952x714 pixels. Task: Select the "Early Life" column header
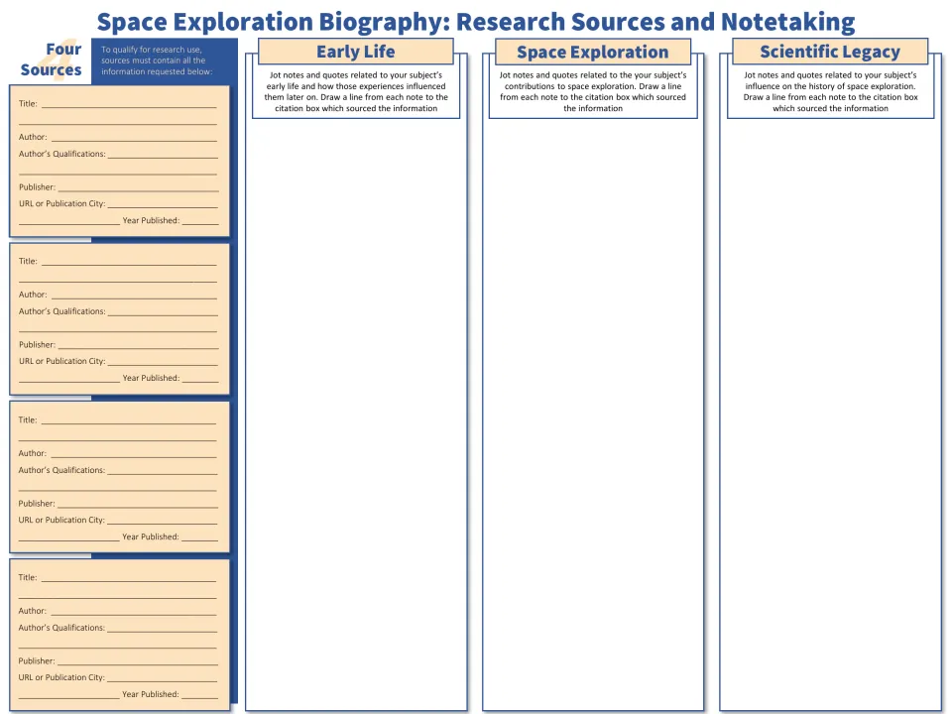tap(356, 52)
